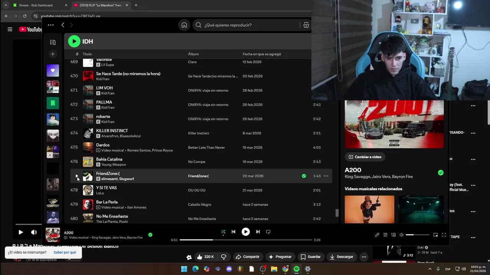Mute the YouTube video

pyautogui.click(x=34, y=232)
